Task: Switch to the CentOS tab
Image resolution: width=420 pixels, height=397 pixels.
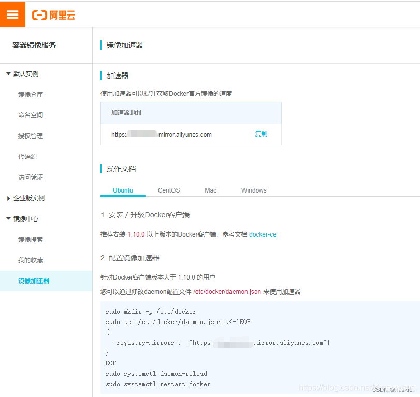Action: pyautogui.click(x=168, y=190)
